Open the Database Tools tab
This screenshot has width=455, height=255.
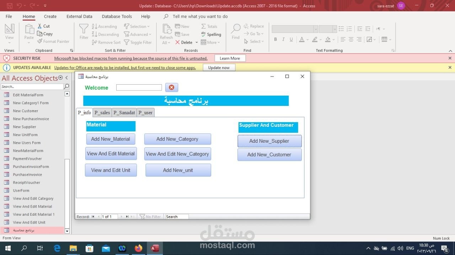[117, 16]
